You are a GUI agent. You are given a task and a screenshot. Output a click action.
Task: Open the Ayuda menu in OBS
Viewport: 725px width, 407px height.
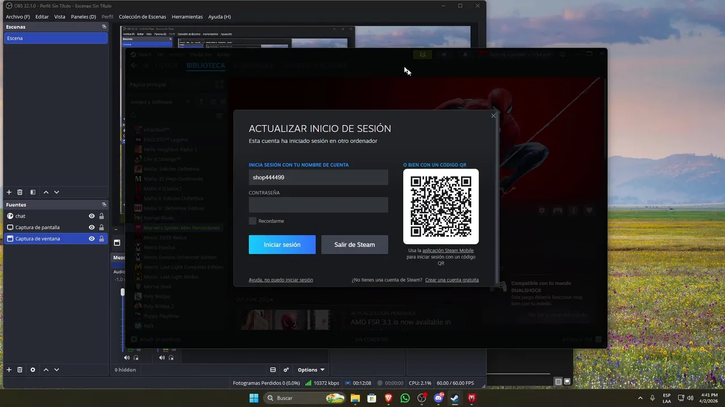[219, 16]
